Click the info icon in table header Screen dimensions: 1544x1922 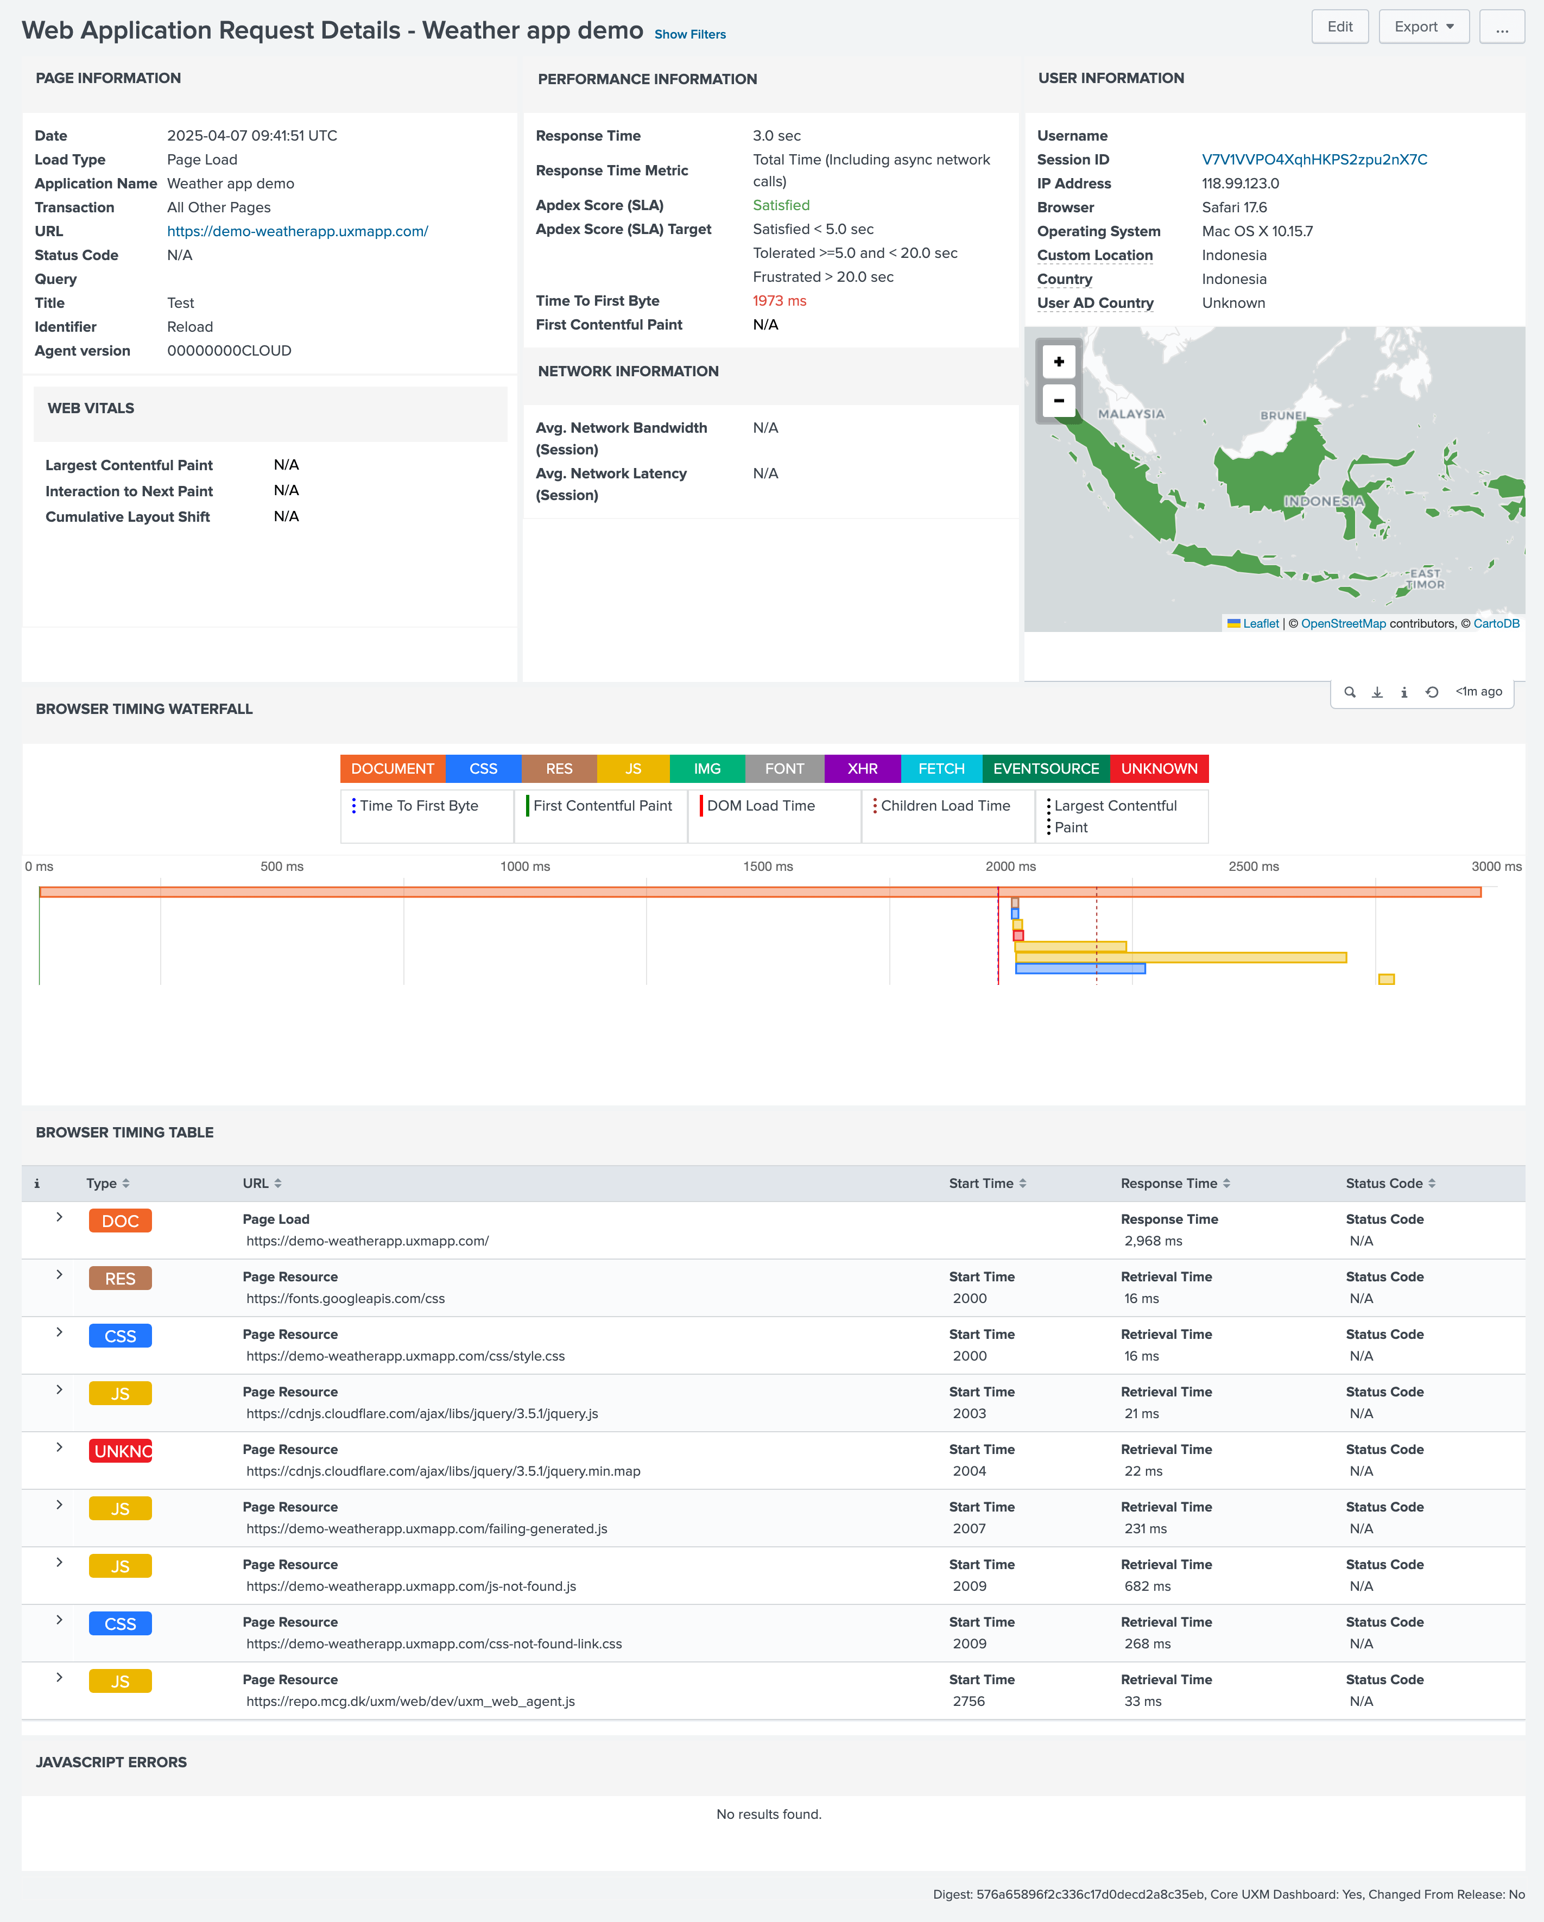coord(36,1184)
